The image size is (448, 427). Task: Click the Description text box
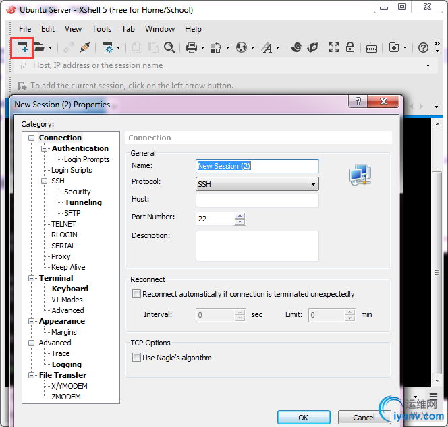point(257,246)
